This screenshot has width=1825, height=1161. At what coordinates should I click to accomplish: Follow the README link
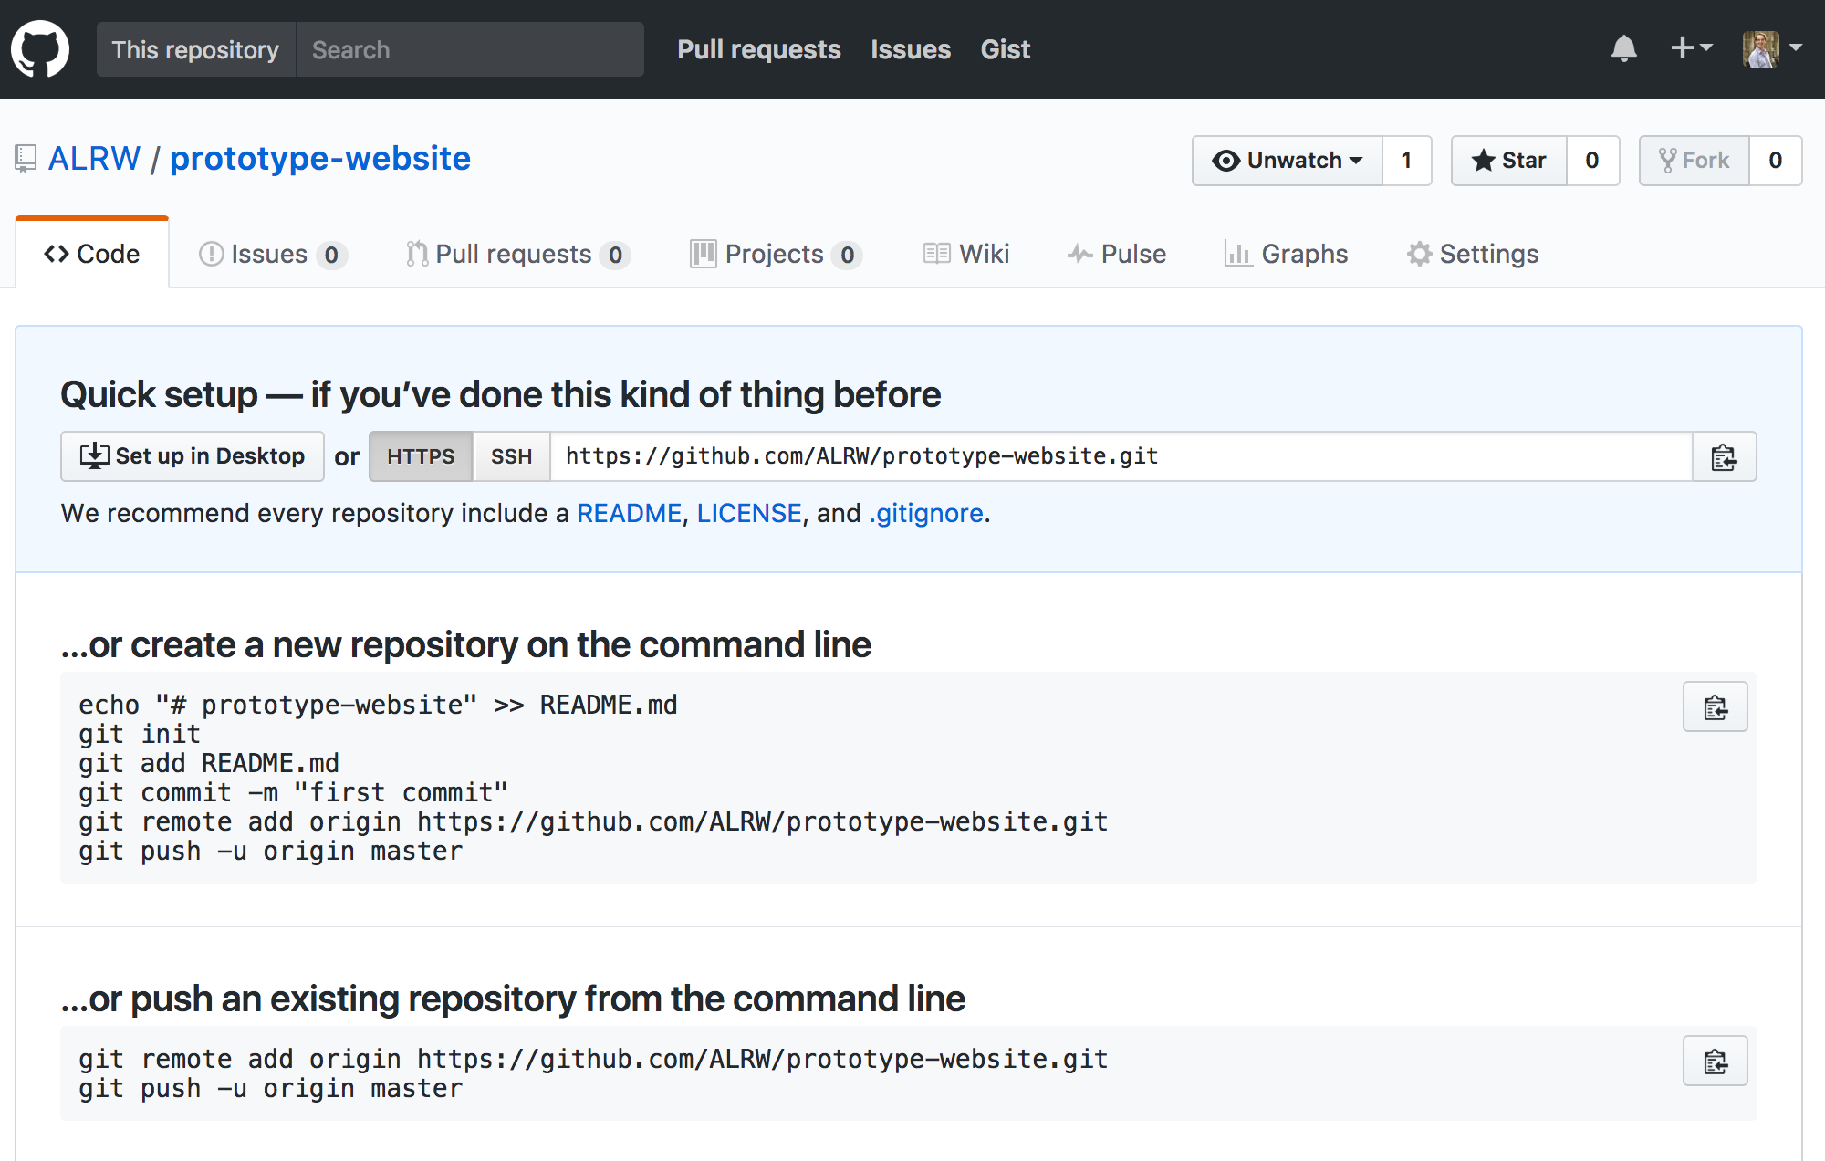click(x=629, y=513)
